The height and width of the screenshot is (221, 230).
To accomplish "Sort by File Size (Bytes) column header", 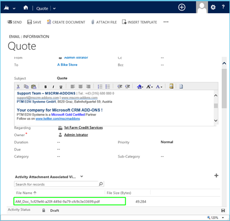I will [119, 193].
